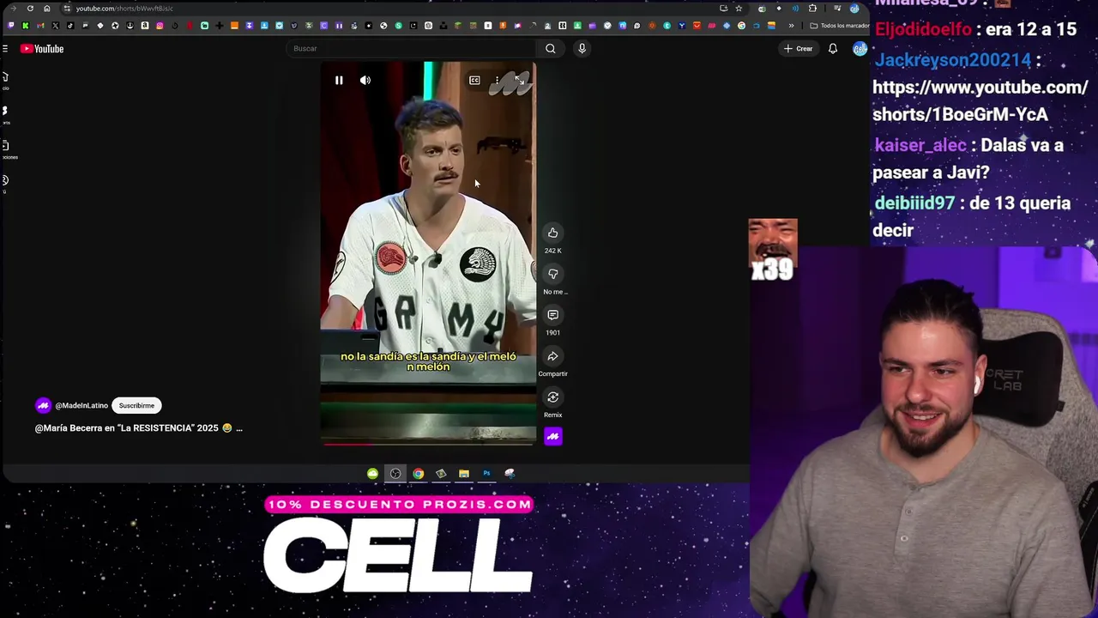Open the Amazon bookmark
Viewport: 1098px width, 618px height.
[145, 26]
